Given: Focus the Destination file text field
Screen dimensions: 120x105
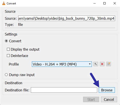Looking at the screenshot, I should tap(64, 90).
